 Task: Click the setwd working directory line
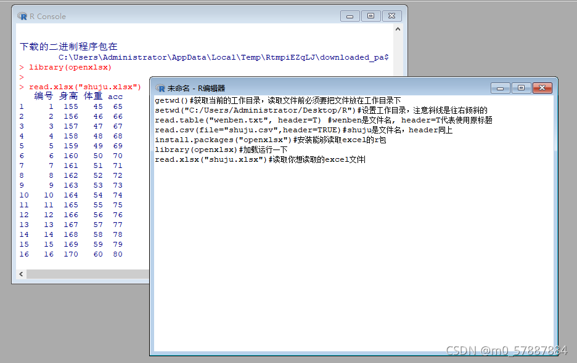[247, 110]
